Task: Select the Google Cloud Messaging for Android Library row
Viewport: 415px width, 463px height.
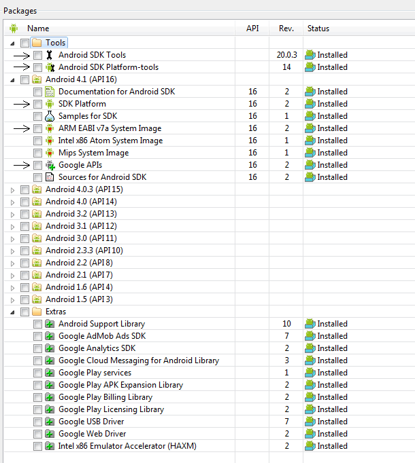Action: click(x=210, y=360)
